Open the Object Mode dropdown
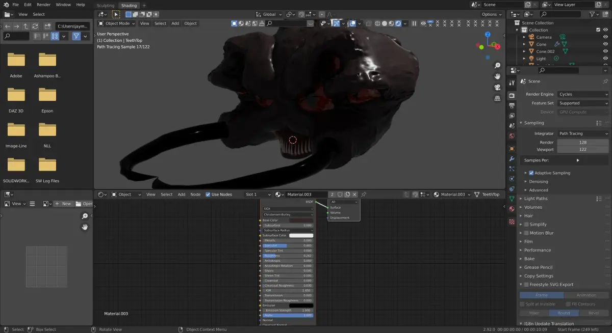 pyautogui.click(x=117, y=23)
